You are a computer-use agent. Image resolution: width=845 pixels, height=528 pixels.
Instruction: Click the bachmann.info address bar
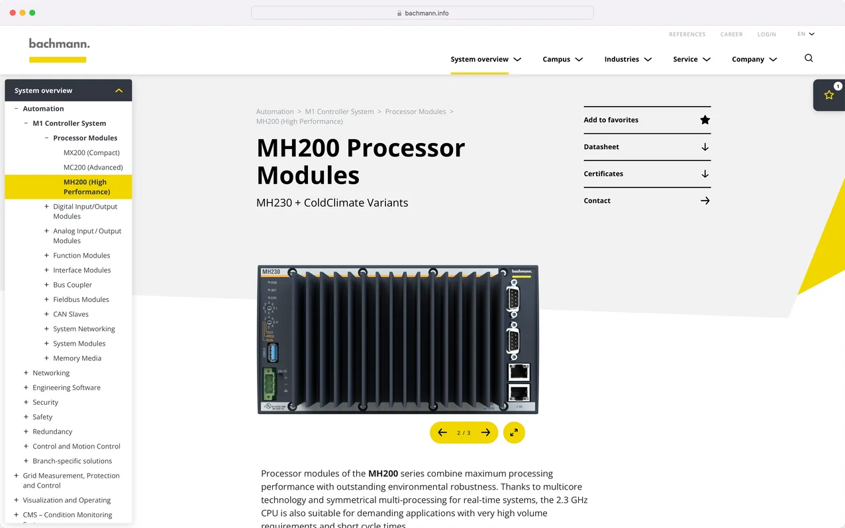pos(422,13)
